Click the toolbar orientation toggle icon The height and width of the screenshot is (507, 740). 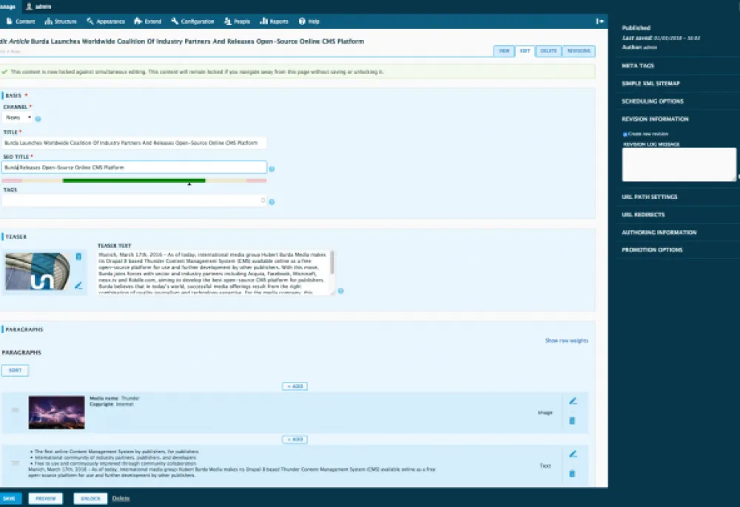[599, 21]
